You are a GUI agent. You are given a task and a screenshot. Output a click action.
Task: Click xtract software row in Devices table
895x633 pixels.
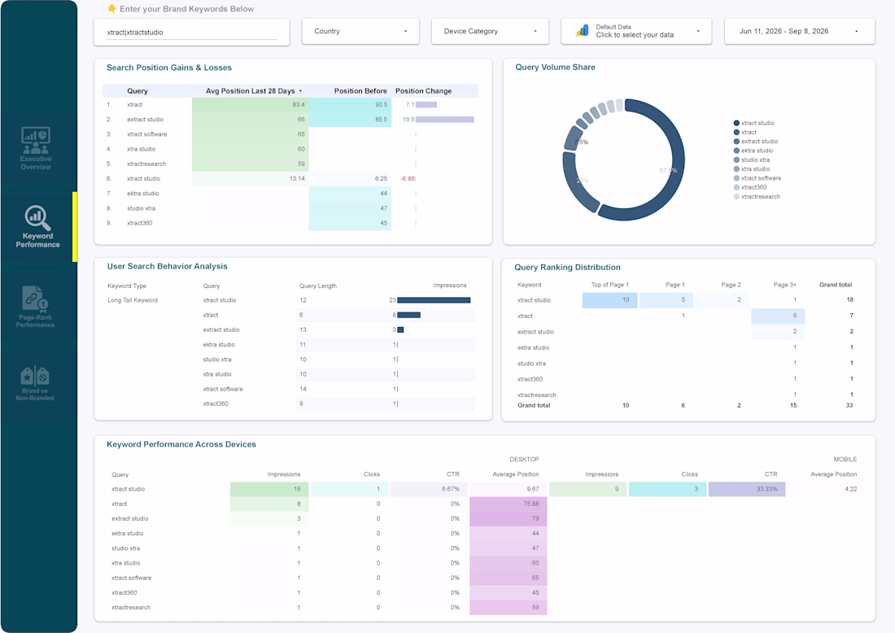point(485,578)
